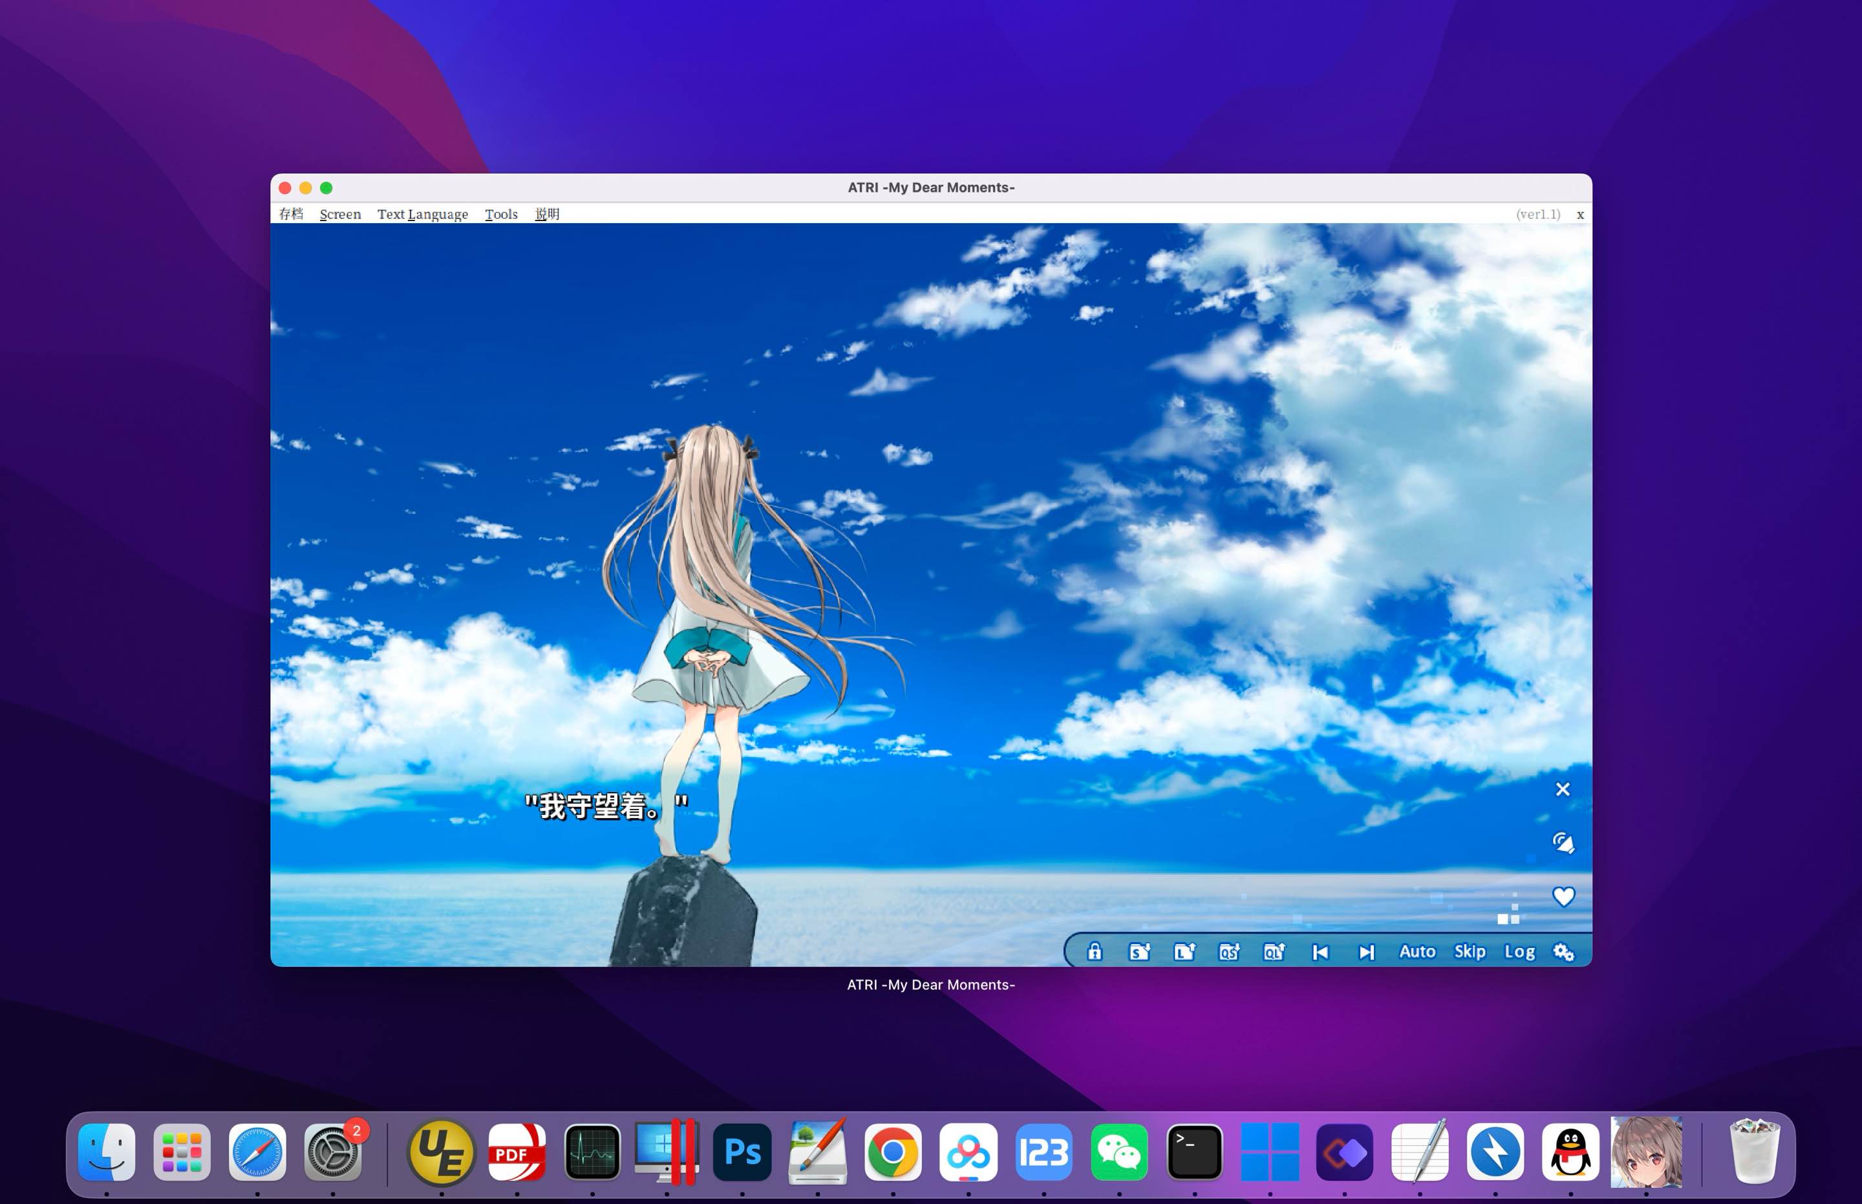This screenshot has width=1862, height=1204.
Task: Open the dialogue Log
Action: click(x=1519, y=952)
